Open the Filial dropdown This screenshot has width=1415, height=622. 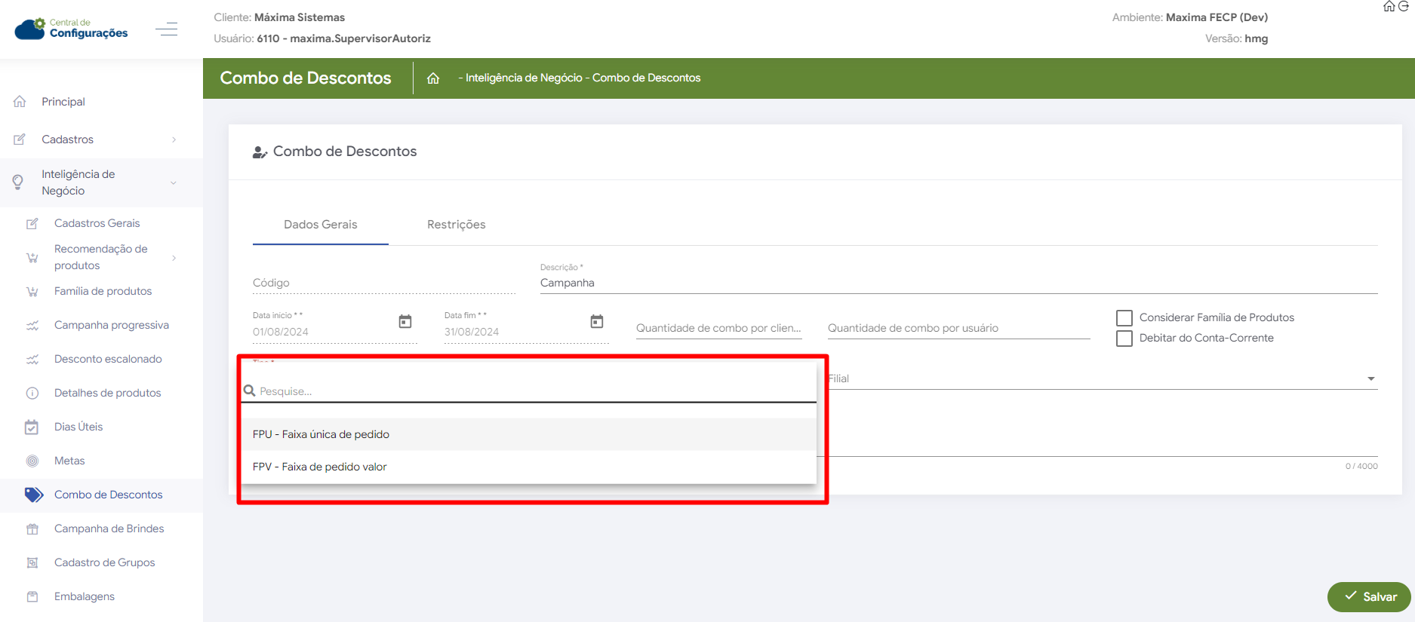click(x=1102, y=378)
